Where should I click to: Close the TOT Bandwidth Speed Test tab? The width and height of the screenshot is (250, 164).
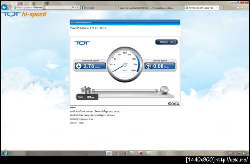[217, 7]
